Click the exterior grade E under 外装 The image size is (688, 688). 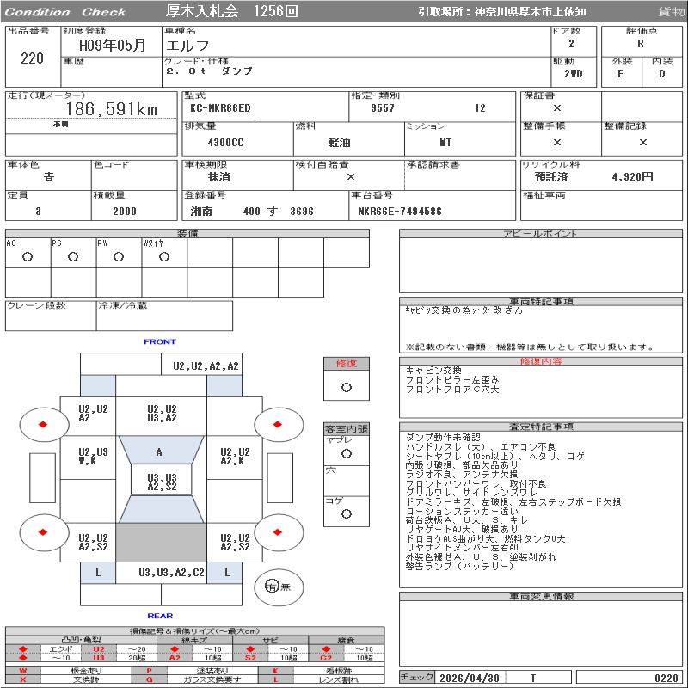tap(620, 74)
